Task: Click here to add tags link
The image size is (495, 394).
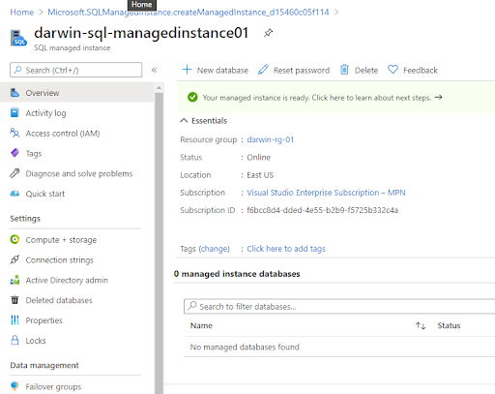Action: (286, 249)
